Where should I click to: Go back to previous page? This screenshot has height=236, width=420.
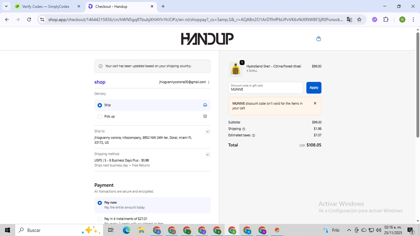point(7,20)
